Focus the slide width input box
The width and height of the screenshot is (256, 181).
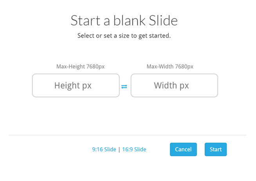click(174, 85)
